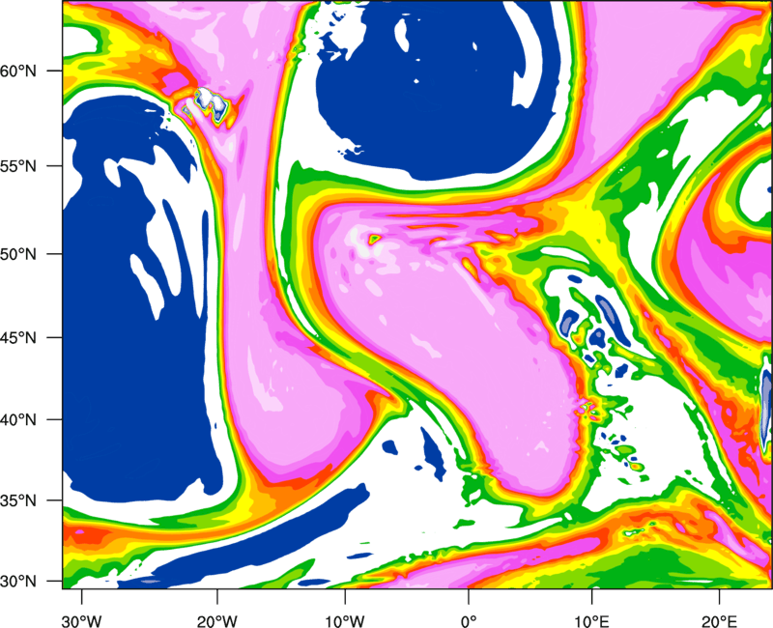The height and width of the screenshot is (628, 773).
Task: Click the 45°N latitude label
Action: tap(18, 337)
